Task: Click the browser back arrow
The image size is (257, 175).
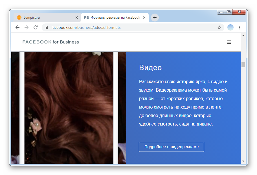Action: pos(17,27)
